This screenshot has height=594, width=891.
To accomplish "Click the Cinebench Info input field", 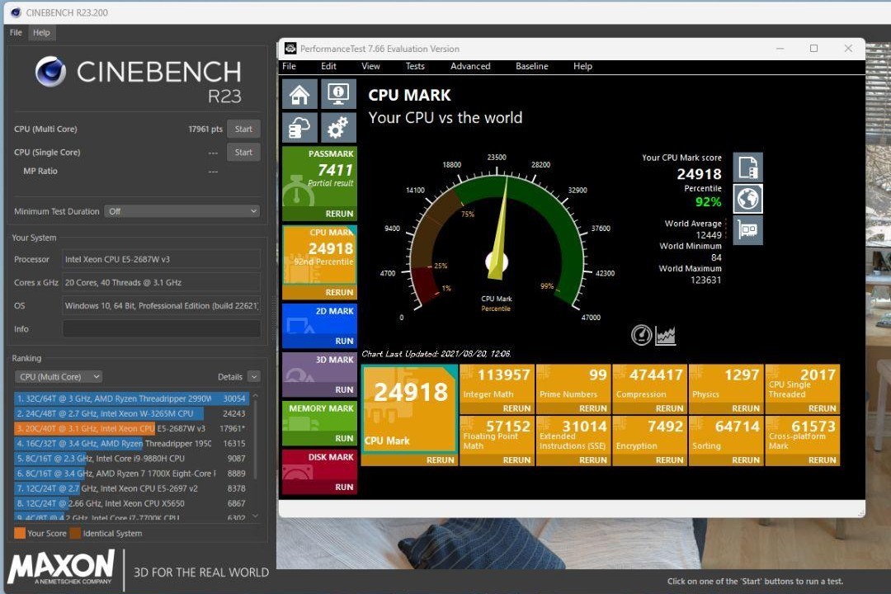I will click(162, 329).
